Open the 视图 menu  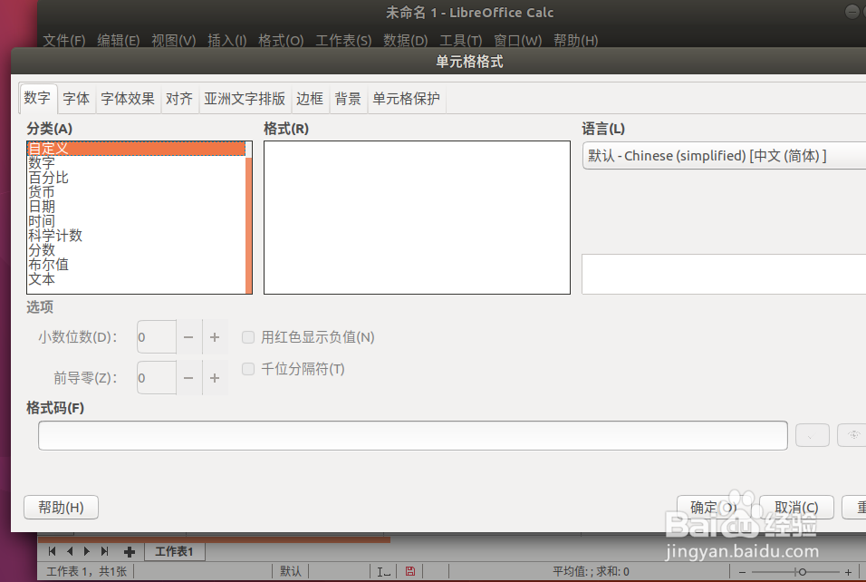pyautogui.click(x=173, y=41)
